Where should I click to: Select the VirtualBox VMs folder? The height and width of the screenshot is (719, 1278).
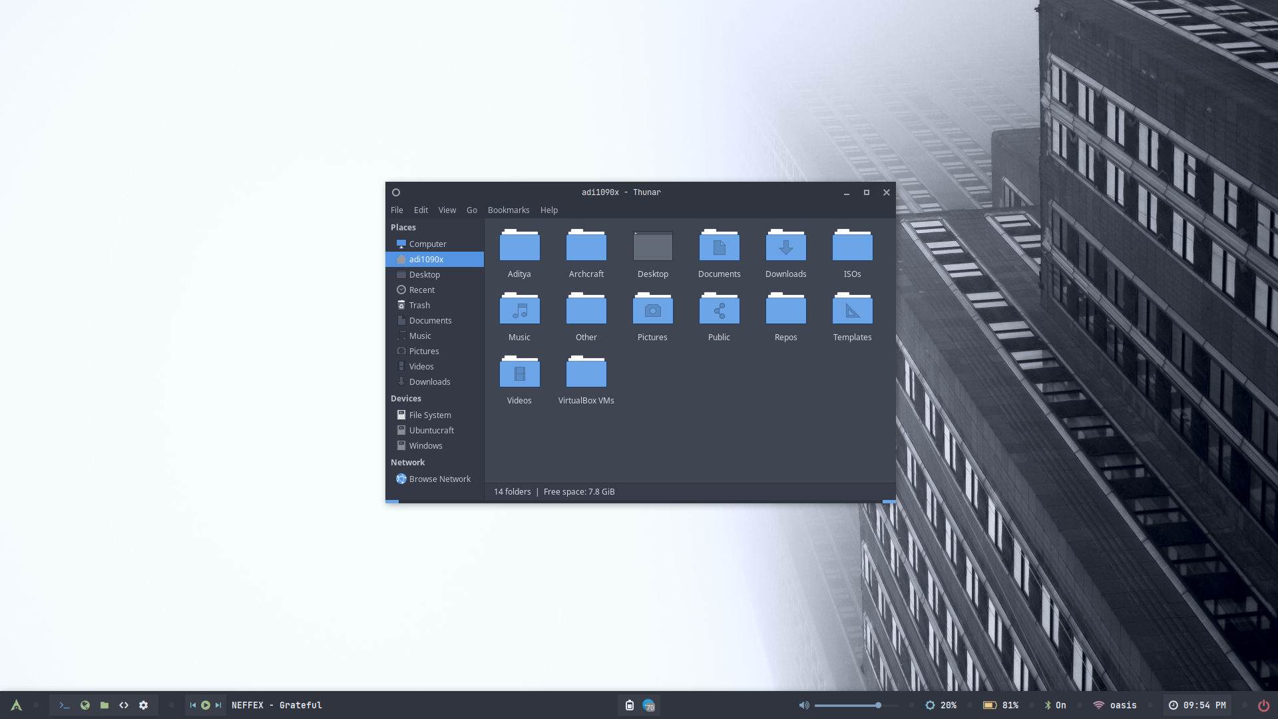tap(586, 373)
